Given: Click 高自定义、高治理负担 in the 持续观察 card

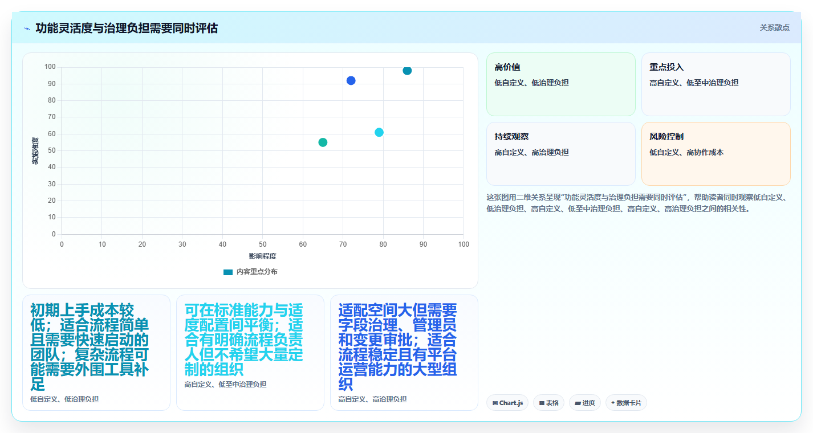Looking at the screenshot, I should [x=531, y=152].
